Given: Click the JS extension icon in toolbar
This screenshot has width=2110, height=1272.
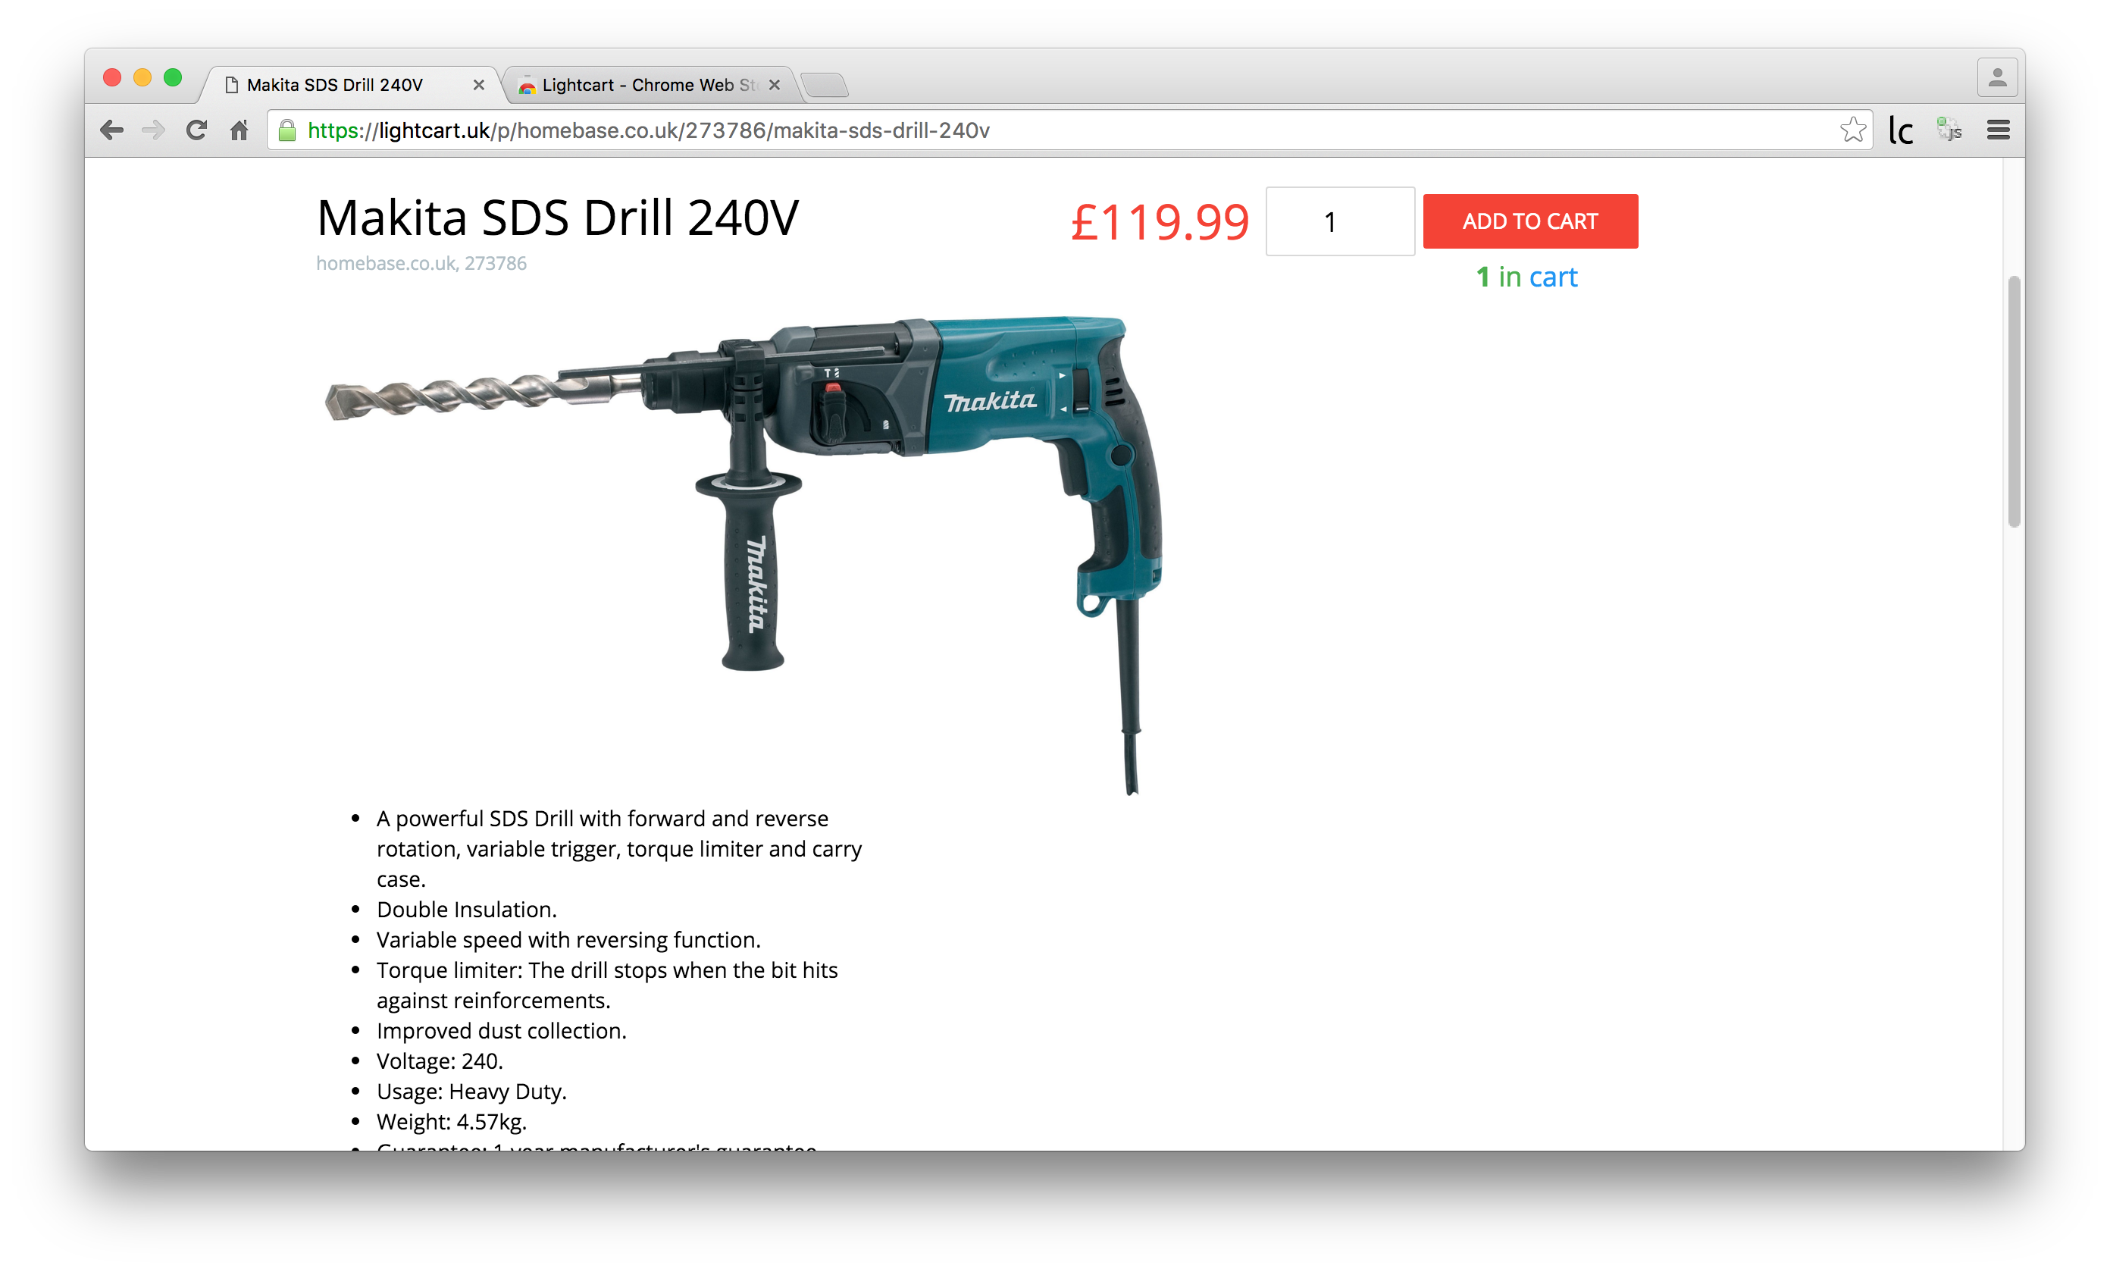Looking at the screenshot, I should 1949,130.
